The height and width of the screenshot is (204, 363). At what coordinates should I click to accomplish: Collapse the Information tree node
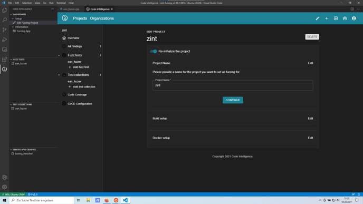13,27
